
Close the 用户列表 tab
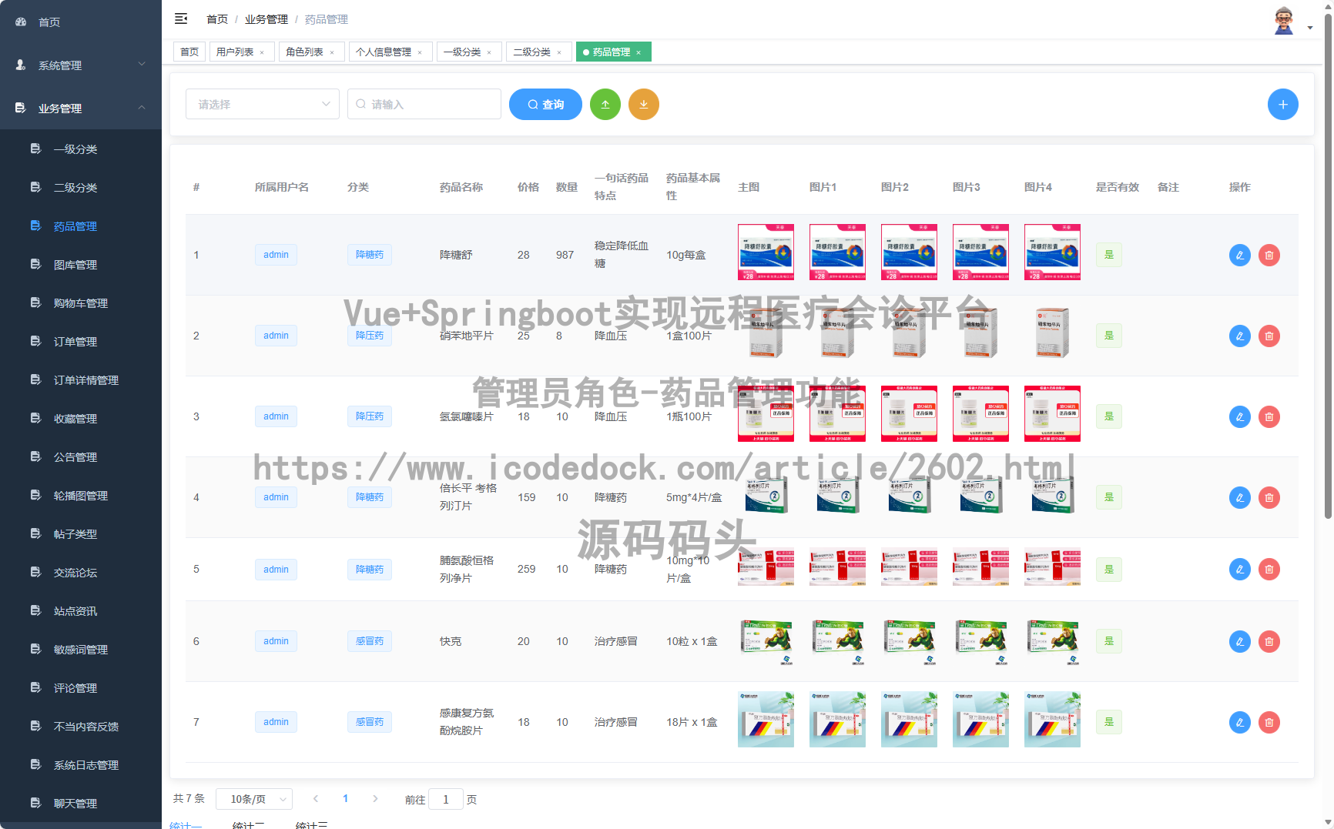(262, 52)
